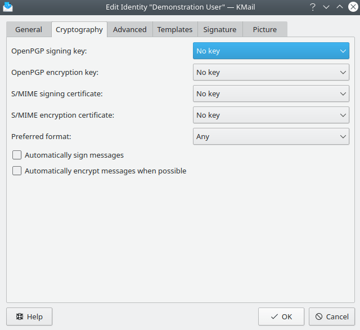Switch to the Picture tab
This screenshot has height=330, width=360.
tap(264, 29)
